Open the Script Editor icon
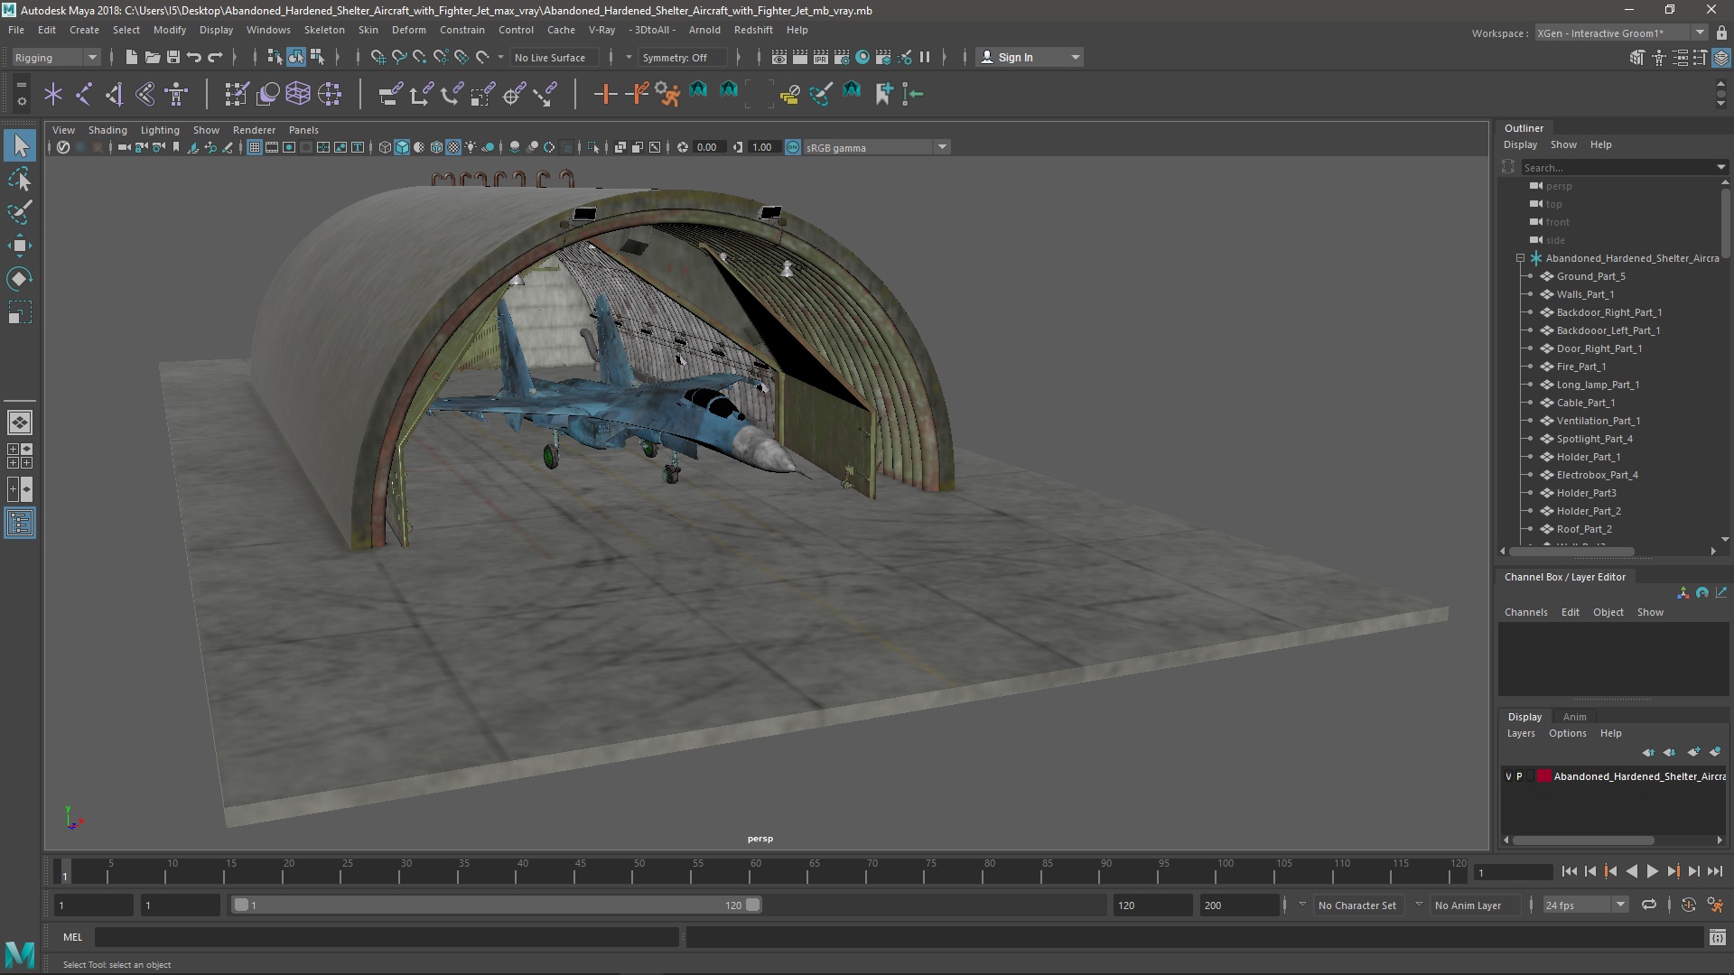Screen dimensions: 1734x975 tap(1717, 937)
